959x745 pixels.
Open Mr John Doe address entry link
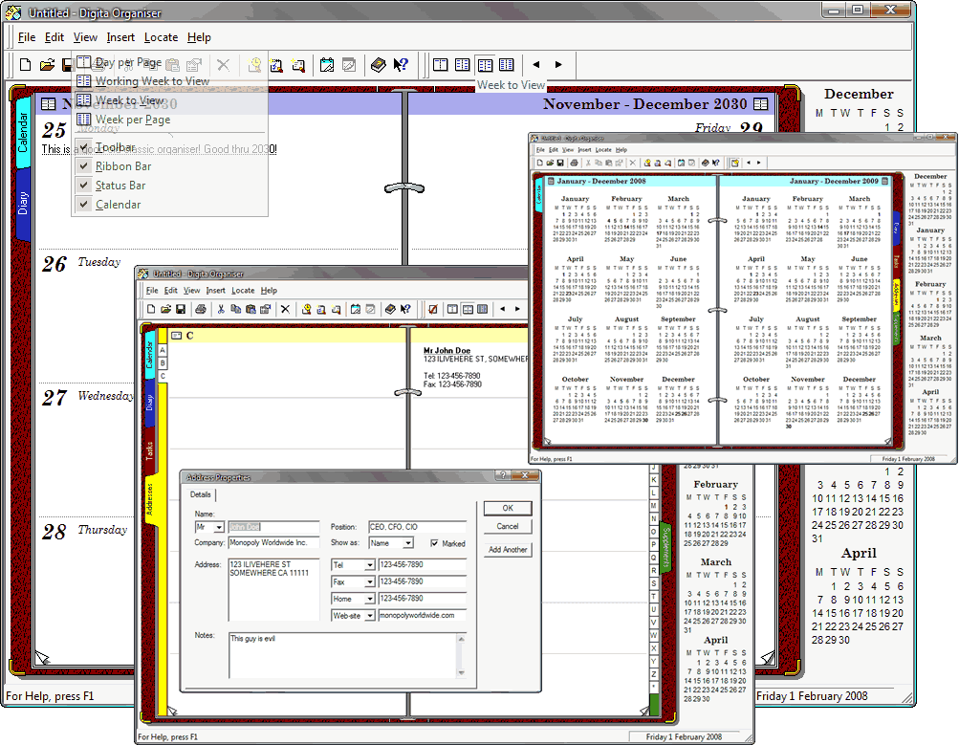tap(447, 350)
